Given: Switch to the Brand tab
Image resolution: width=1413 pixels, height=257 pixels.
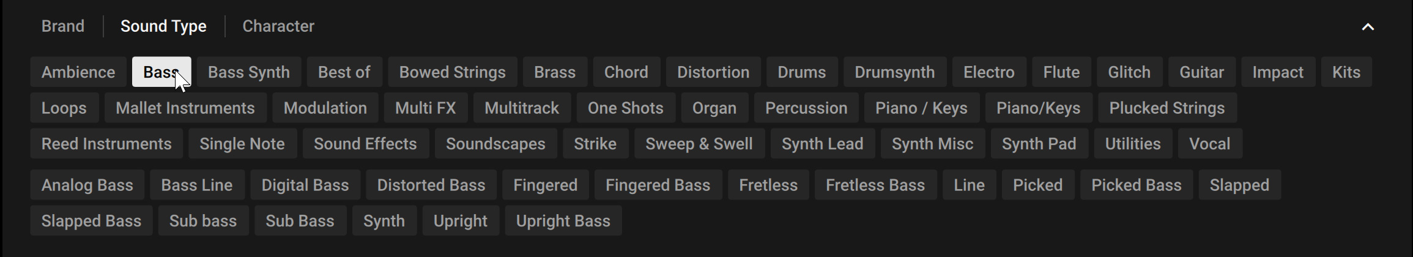Looking at the screenshot, I should [x=62, y=26].
